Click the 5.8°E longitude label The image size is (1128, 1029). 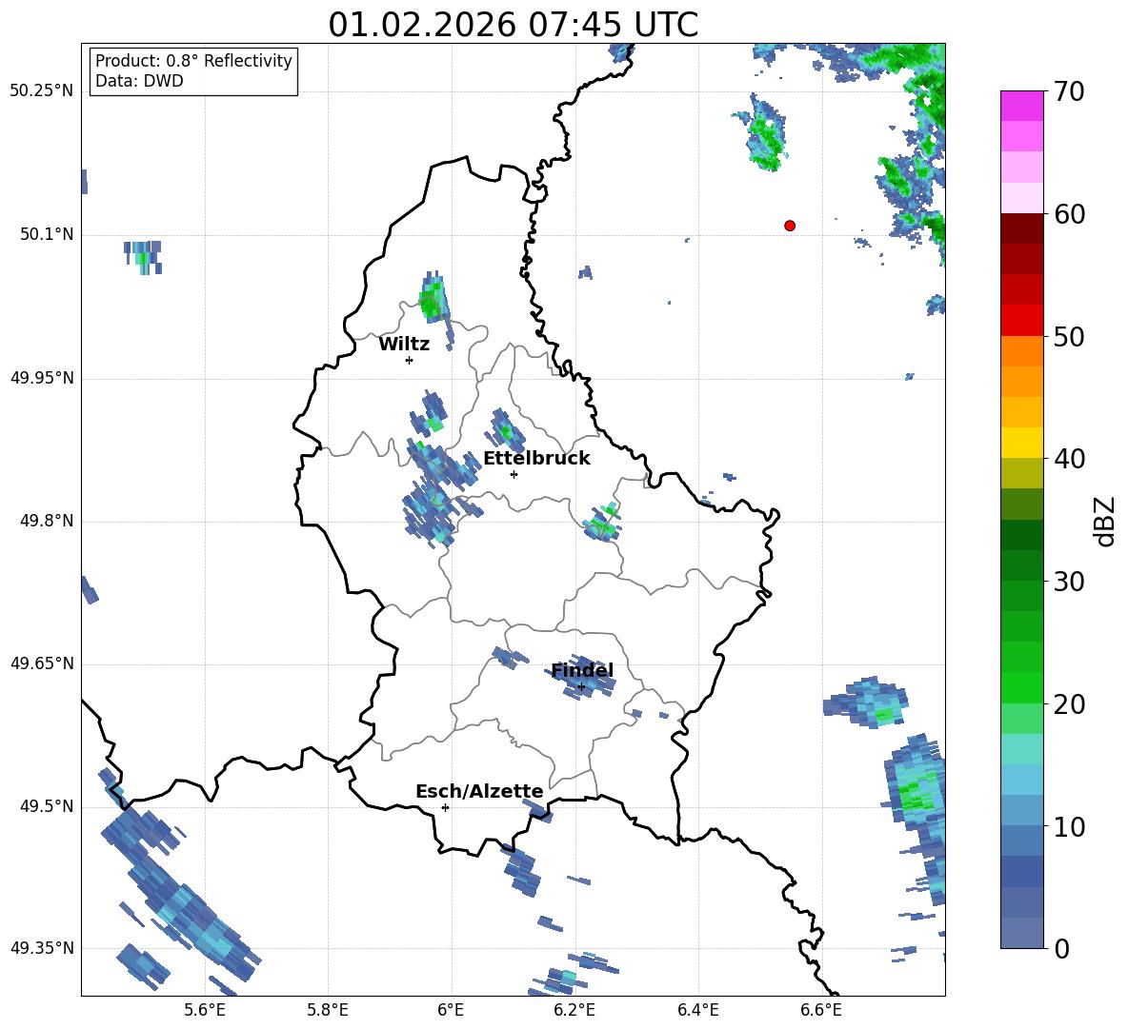tap(328, 1010)
